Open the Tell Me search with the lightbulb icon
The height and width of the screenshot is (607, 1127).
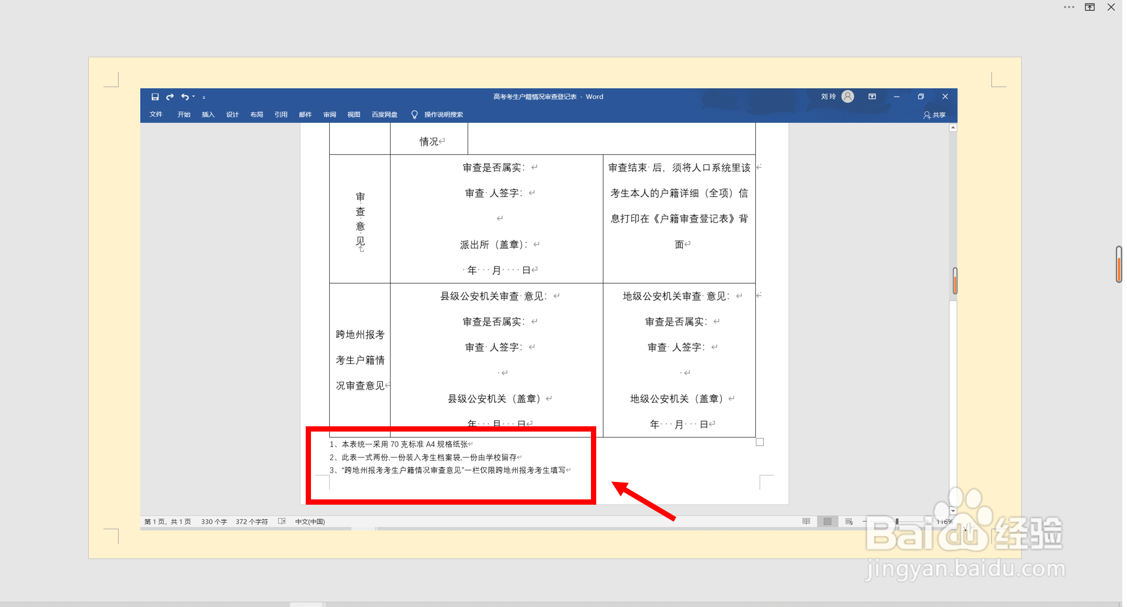point(415,114)
